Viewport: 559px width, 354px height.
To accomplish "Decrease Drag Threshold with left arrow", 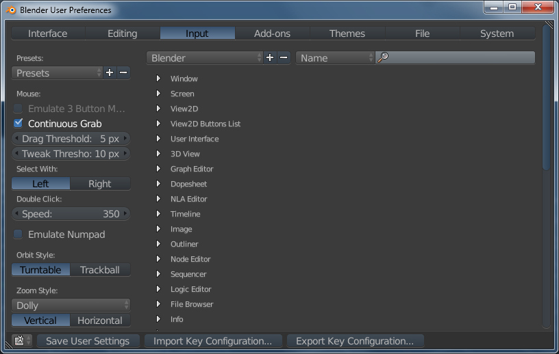I will [16, 139].
